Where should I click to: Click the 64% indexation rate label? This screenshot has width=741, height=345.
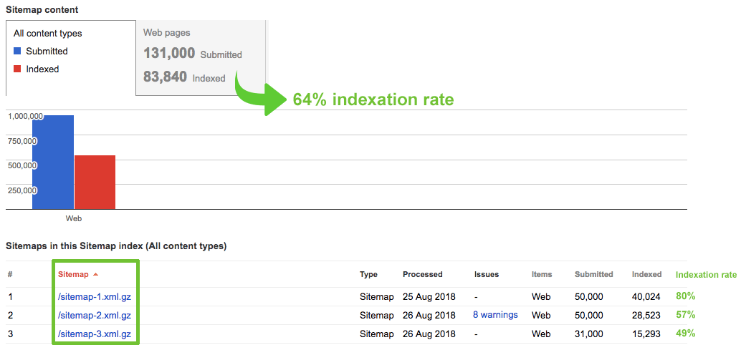point(373,99)
